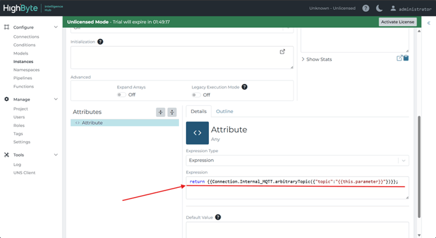Open Namespaces in the sidebar
This screenshot has width=436, height=238.
tap(27, 70)
